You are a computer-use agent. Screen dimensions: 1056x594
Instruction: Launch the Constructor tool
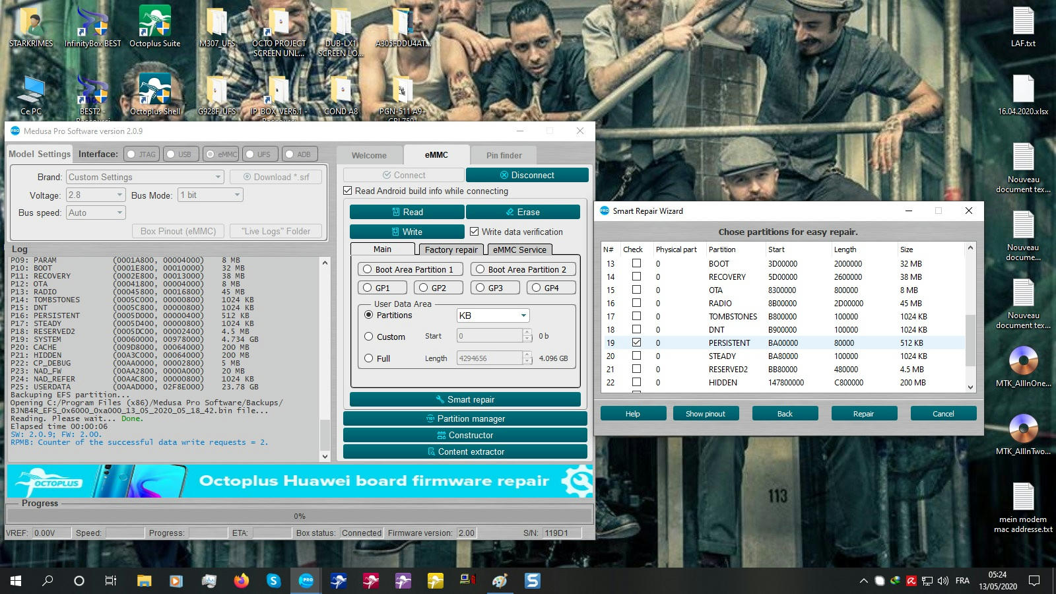(464, 435)
